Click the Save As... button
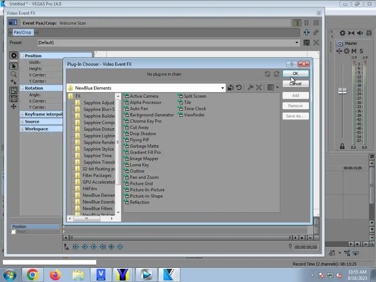 click(296, 116)
